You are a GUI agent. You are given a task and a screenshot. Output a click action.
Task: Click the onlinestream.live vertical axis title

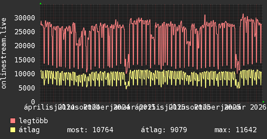[x=4, y=53]
